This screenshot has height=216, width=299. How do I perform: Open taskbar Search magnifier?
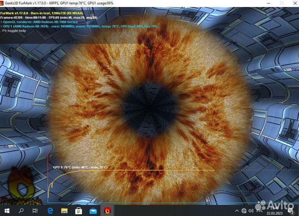[21, 211]
